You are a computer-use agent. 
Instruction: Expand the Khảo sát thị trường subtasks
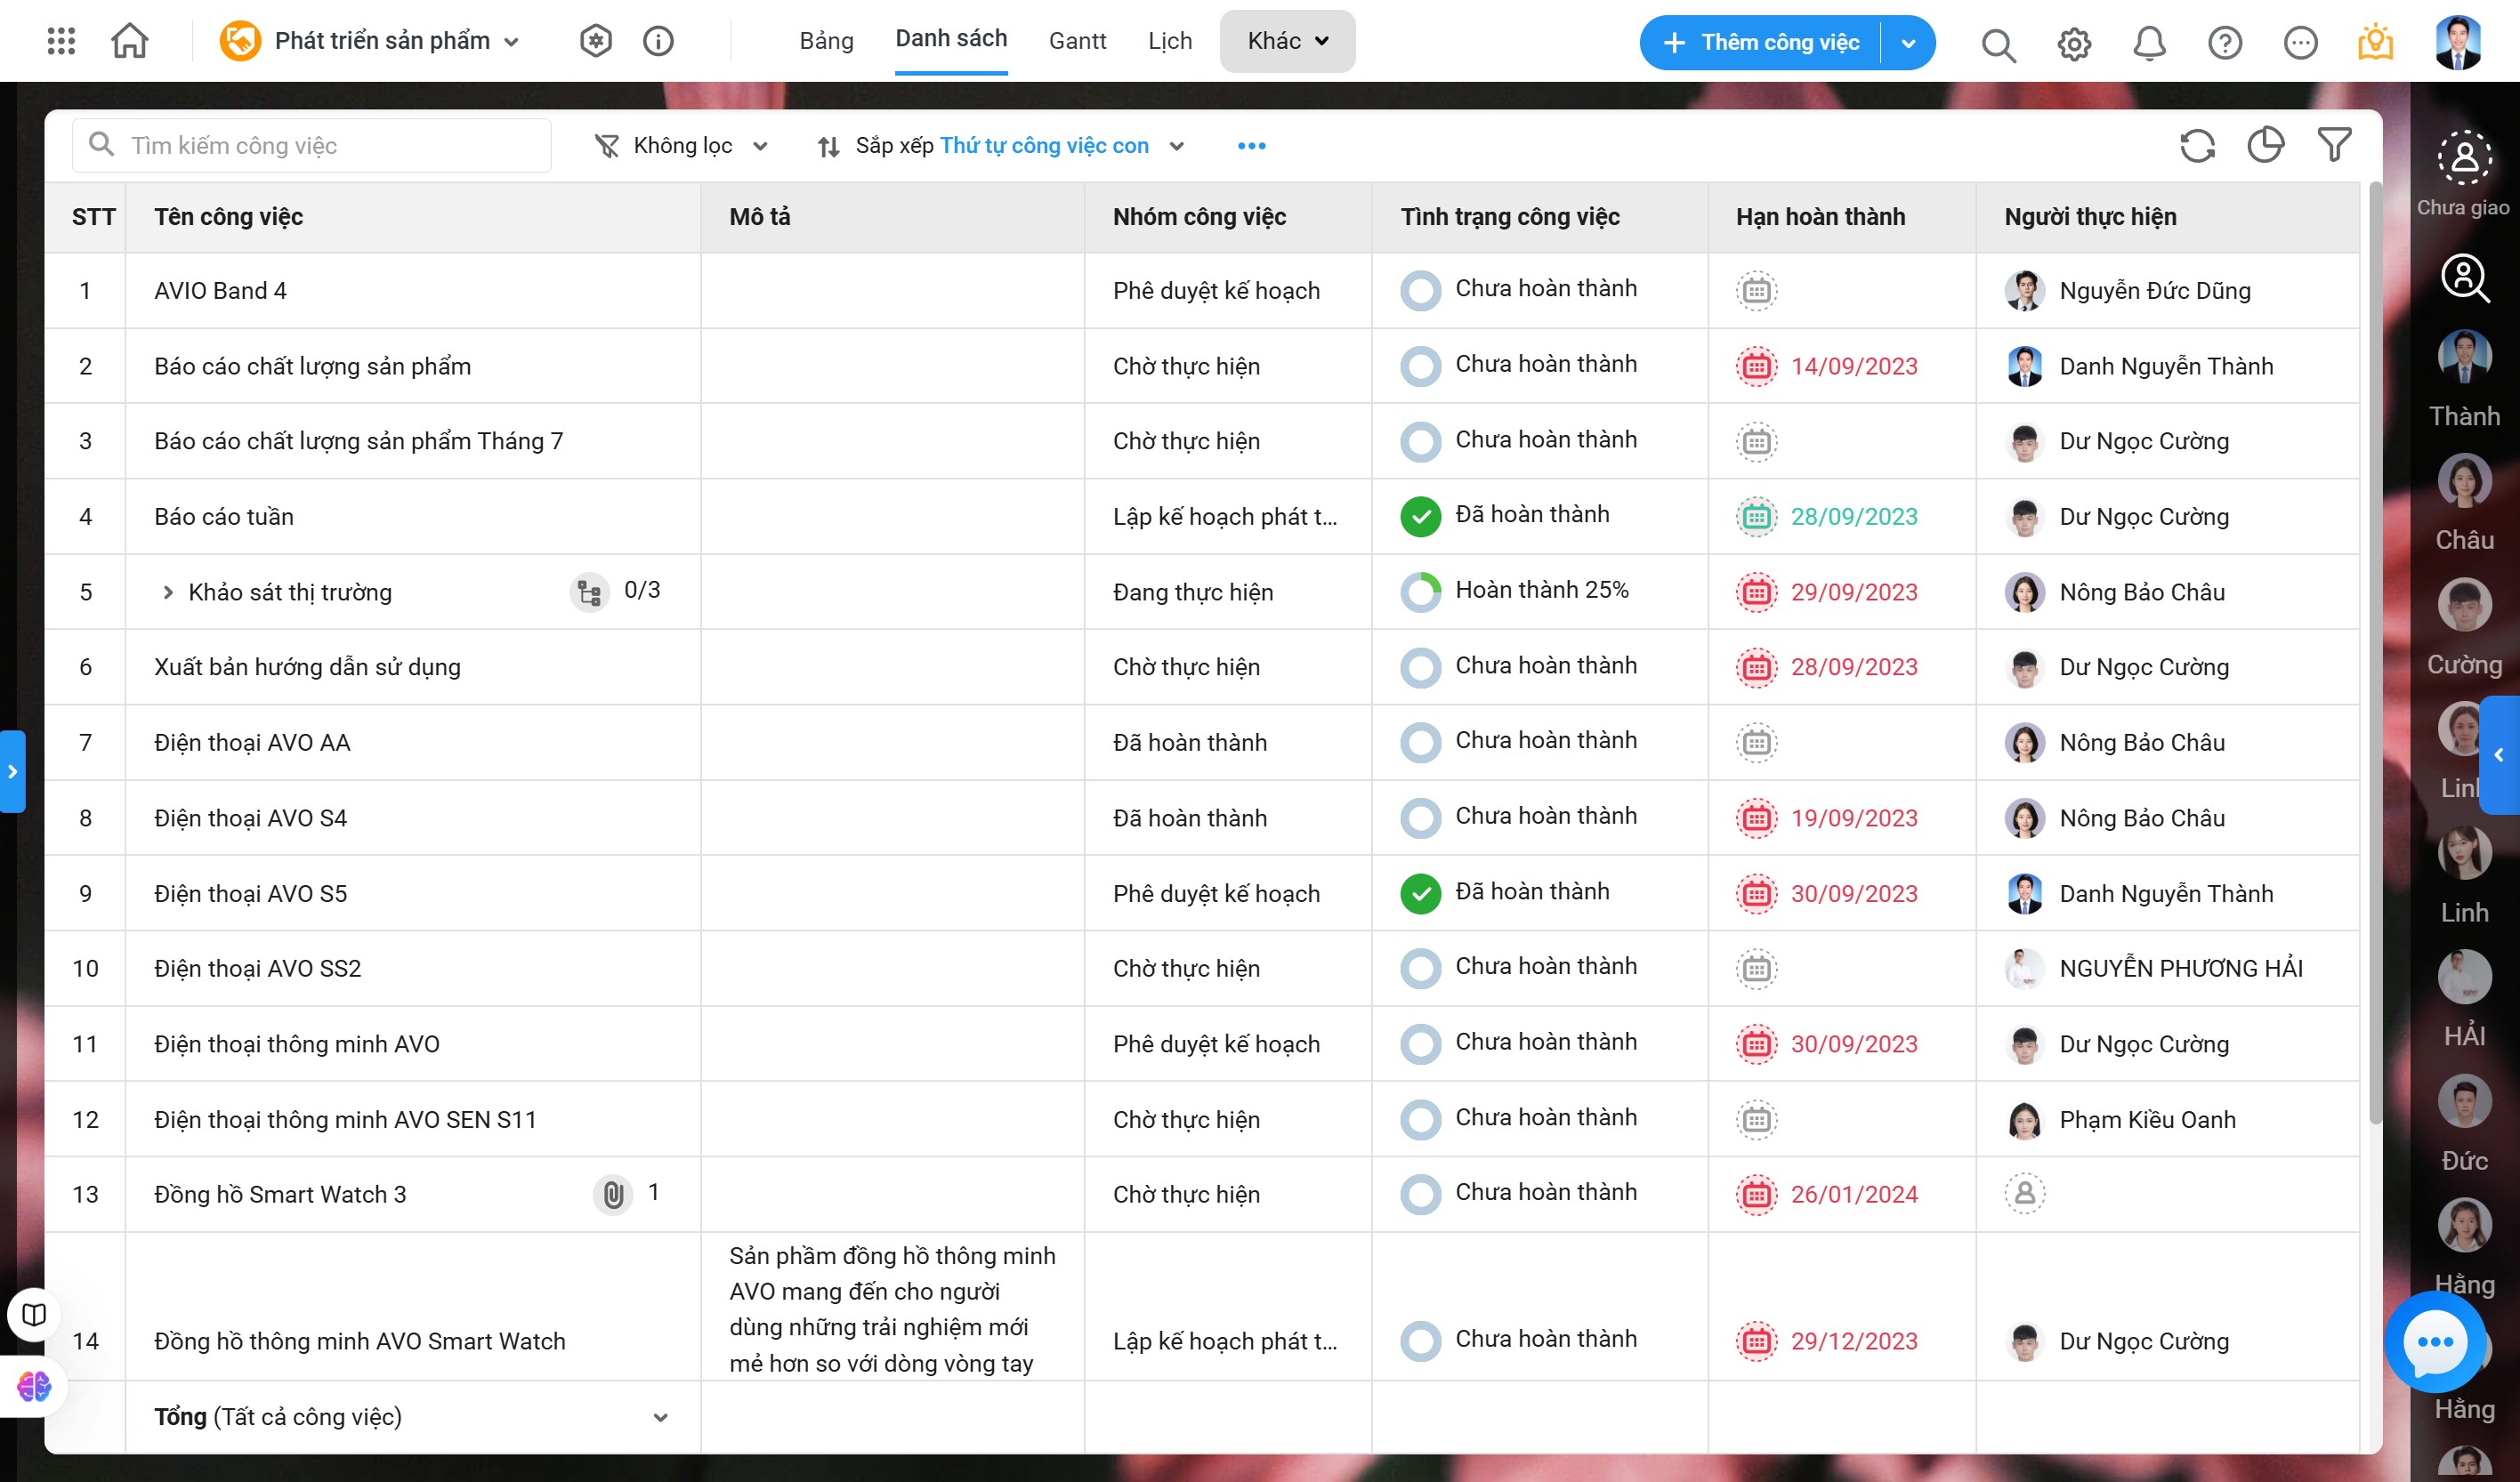click(x=168, y=593)
